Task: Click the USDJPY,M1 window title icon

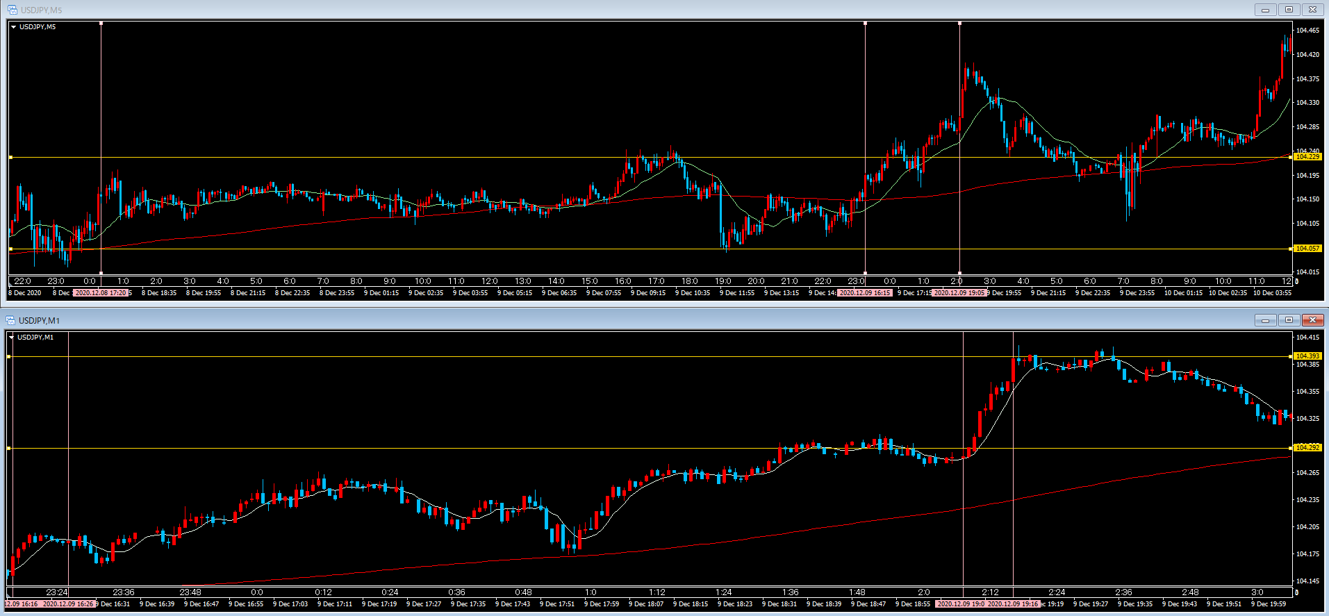Action: click(10, 320)
